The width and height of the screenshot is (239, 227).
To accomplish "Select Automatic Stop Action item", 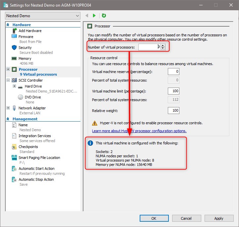I will pyautogui.click(x=36, y=179).
